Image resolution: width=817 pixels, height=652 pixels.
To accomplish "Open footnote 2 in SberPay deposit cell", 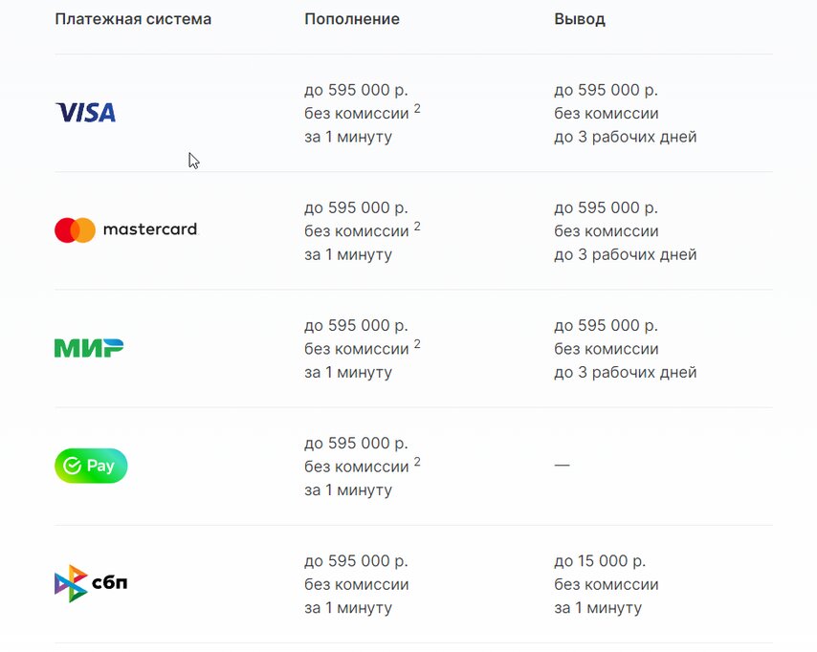I will coord(417,463).
